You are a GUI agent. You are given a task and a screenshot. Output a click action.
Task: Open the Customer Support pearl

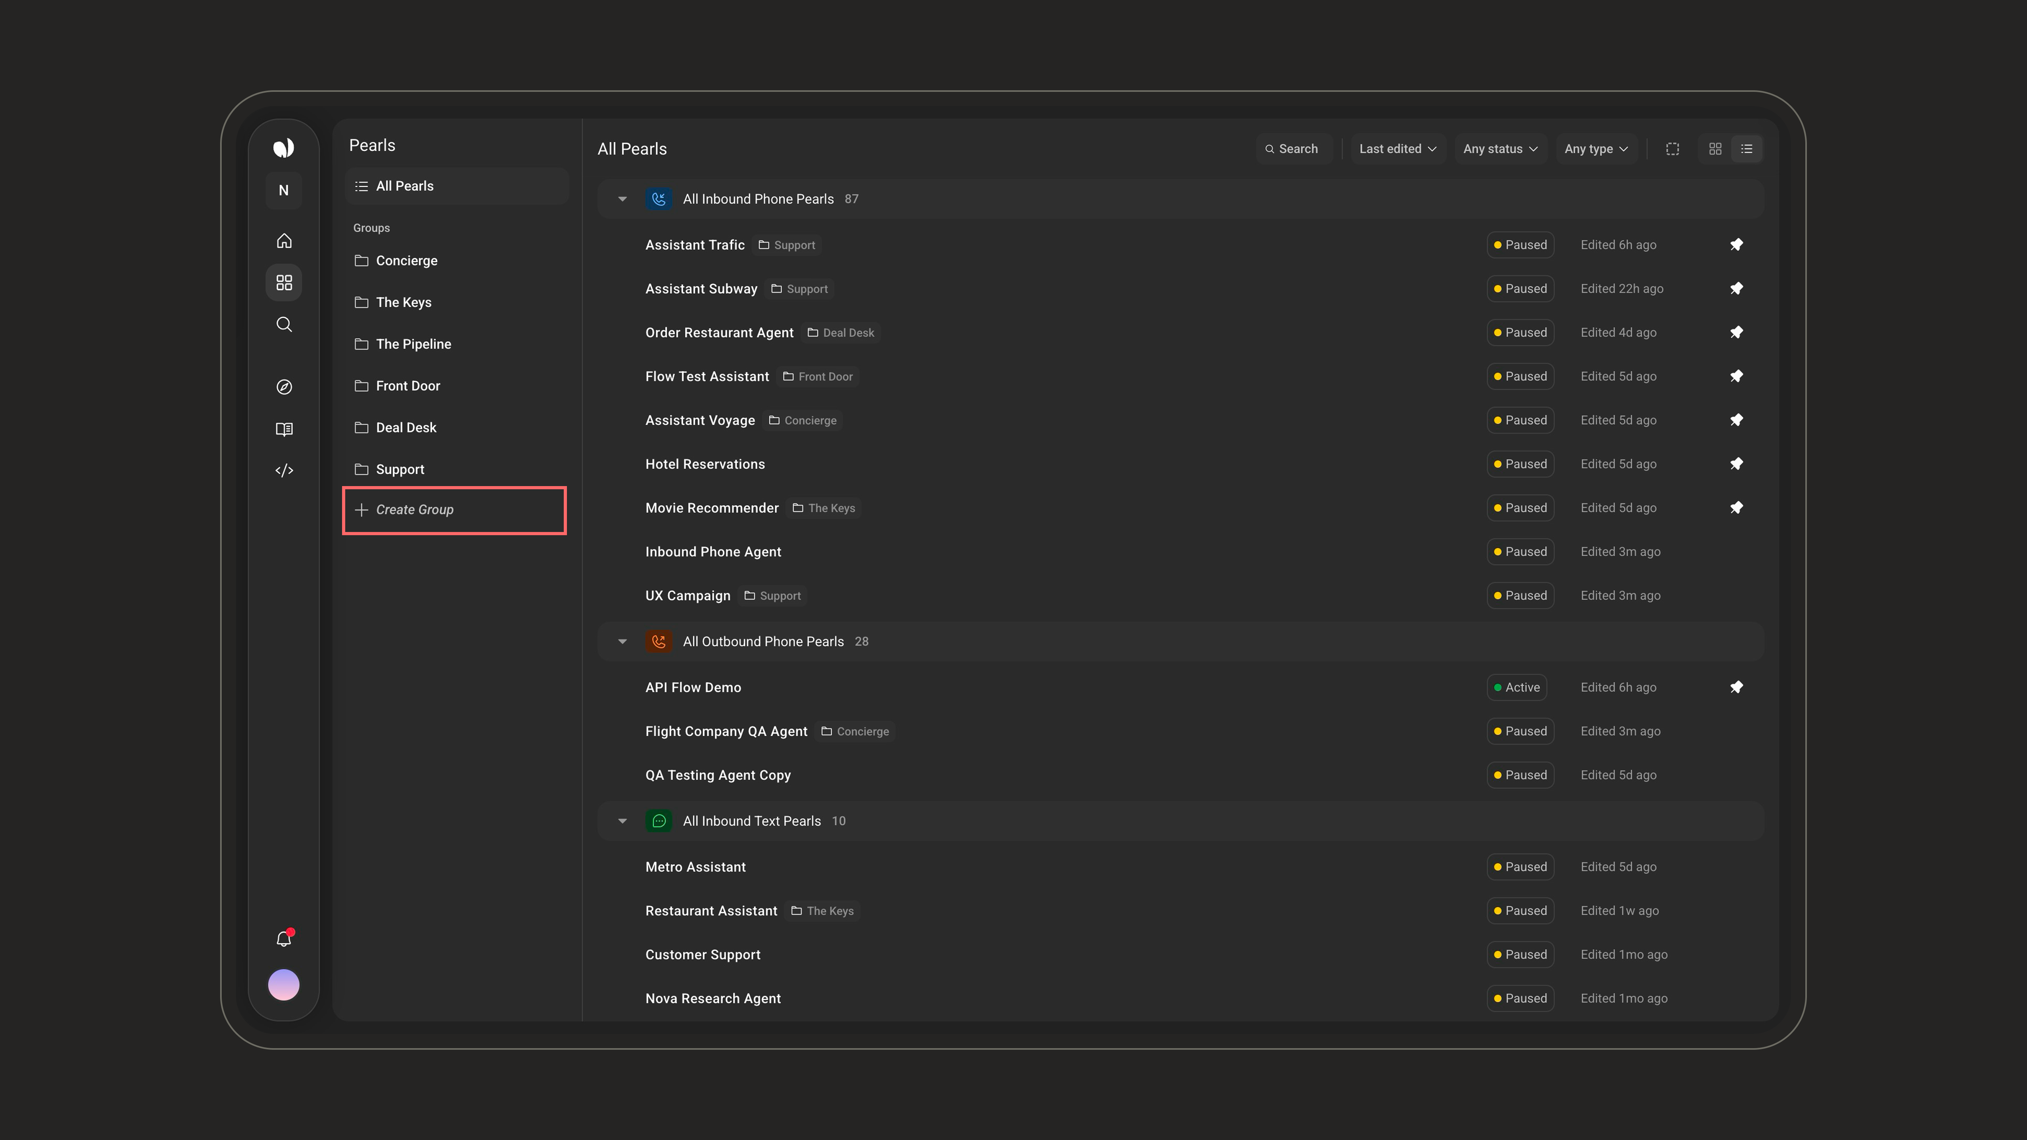703,955
